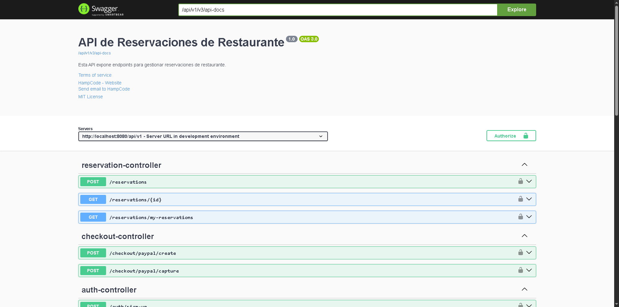Image resolution: width=619 pixels, height=307 pixels.
Task: Open authorization lock for /checkout/paypal/create
Action: click(x=520, y=253)
